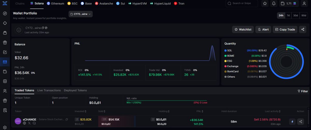Open the X logo home icon
311x130 pixels.
5,4
